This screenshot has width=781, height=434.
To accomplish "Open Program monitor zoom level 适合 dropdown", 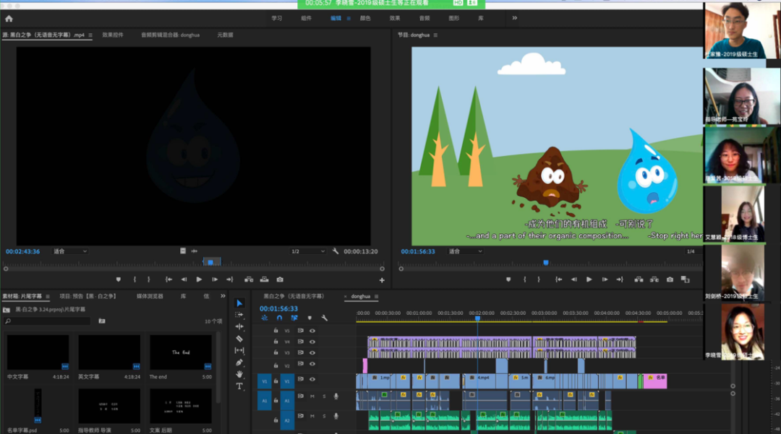I will (x=465, y=251).
